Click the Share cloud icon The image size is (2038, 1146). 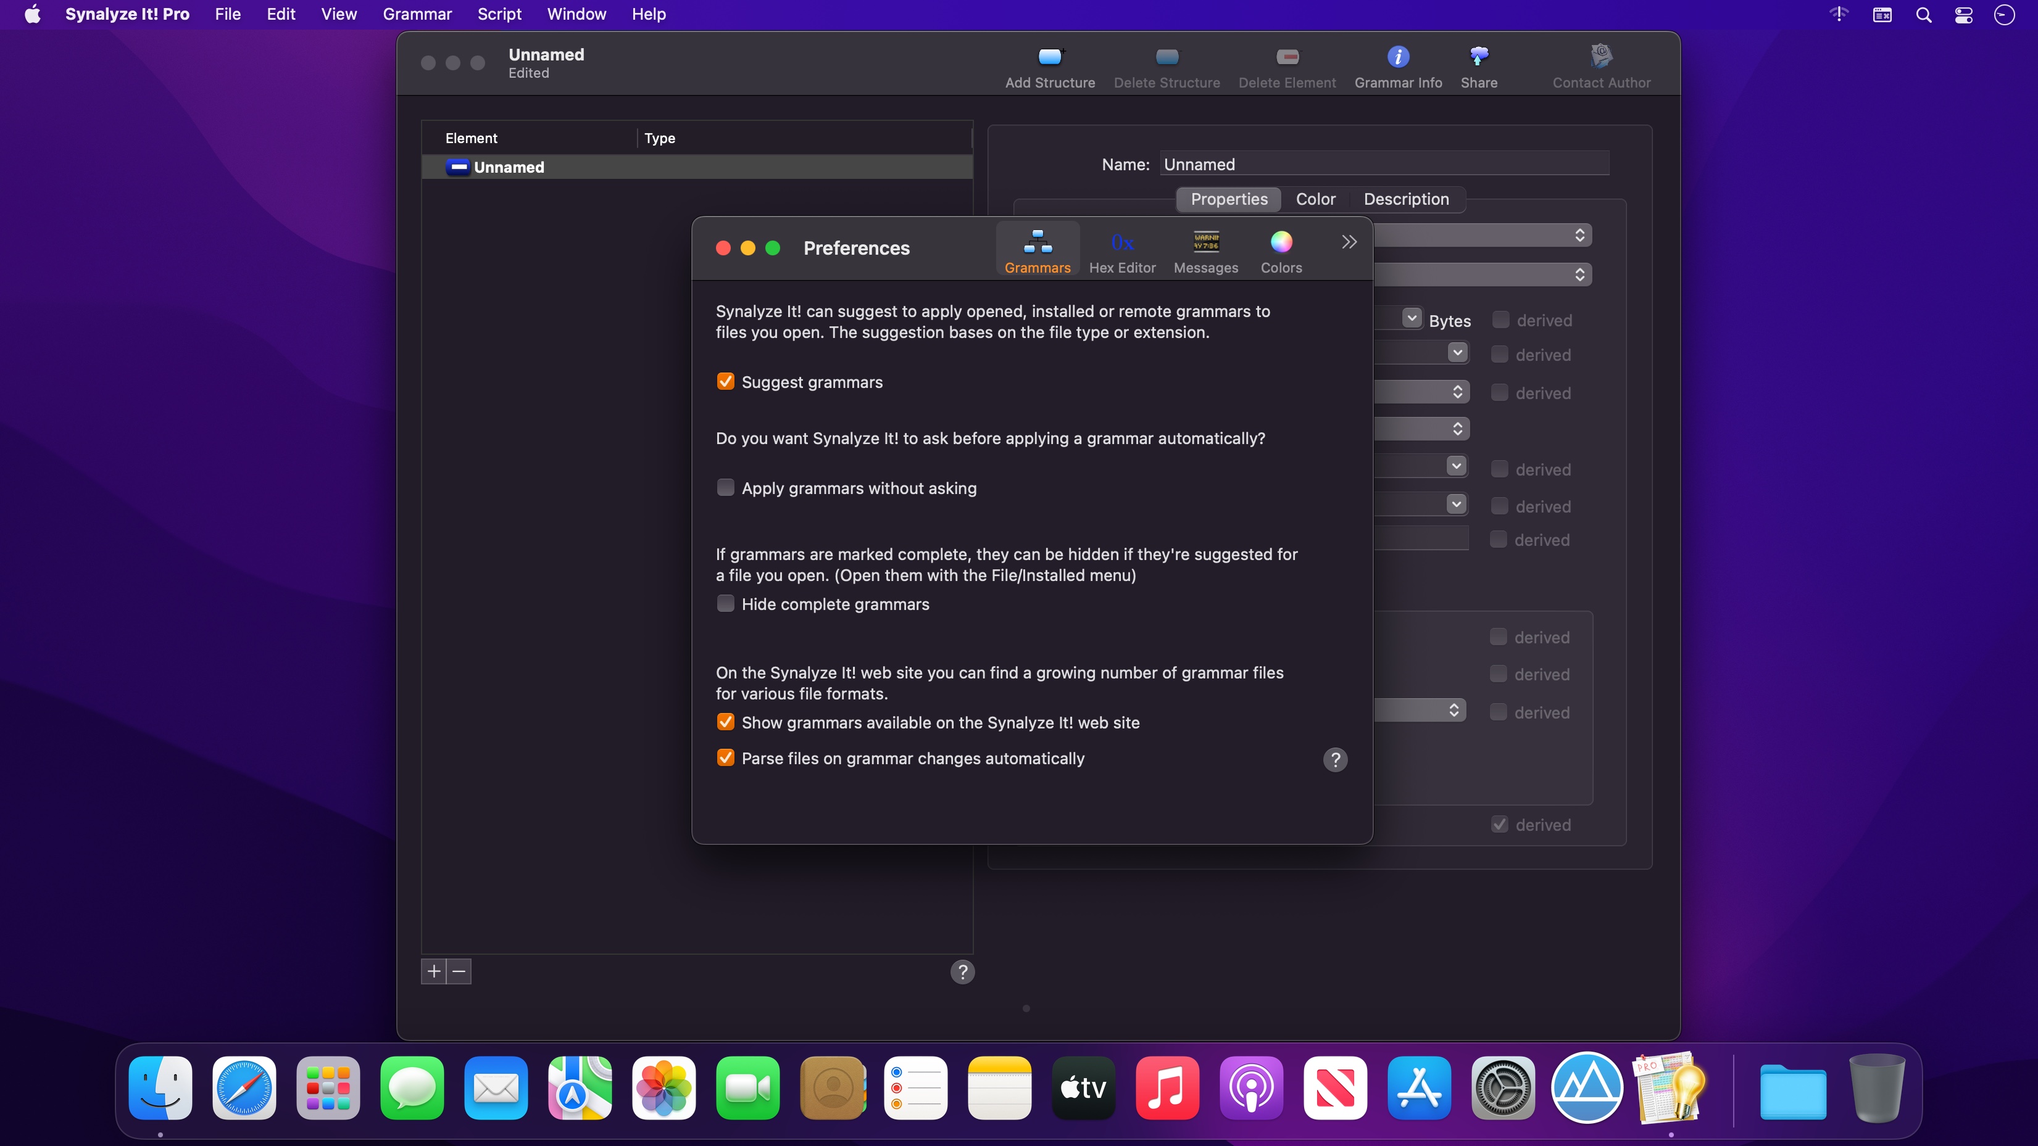point(1479,57)
